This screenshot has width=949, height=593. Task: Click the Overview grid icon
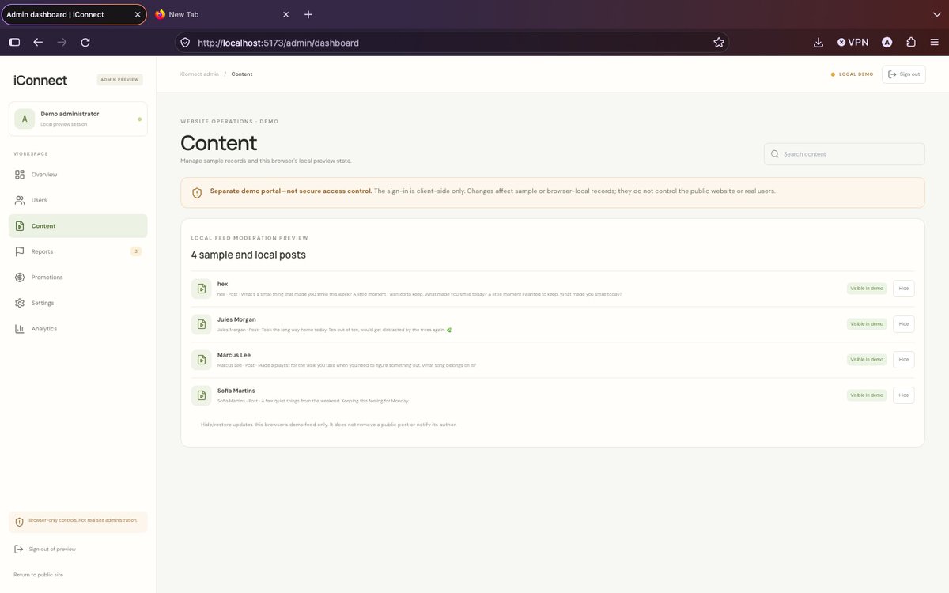20,175
